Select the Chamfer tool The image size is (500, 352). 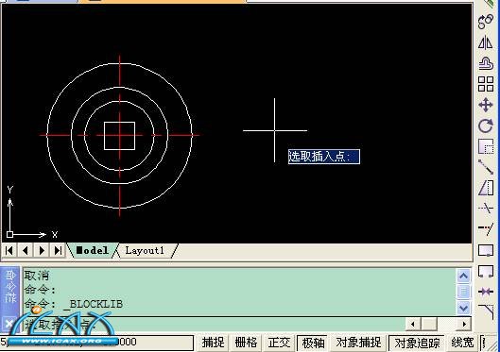[486, 312]
